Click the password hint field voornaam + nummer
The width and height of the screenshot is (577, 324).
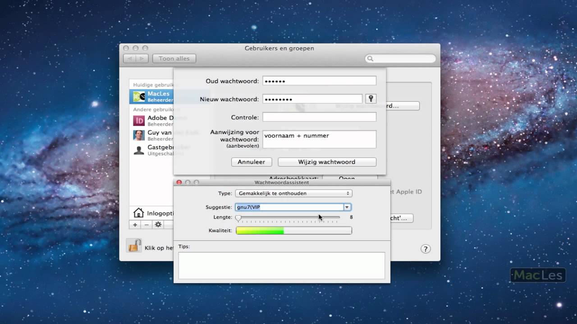point(319,139)
